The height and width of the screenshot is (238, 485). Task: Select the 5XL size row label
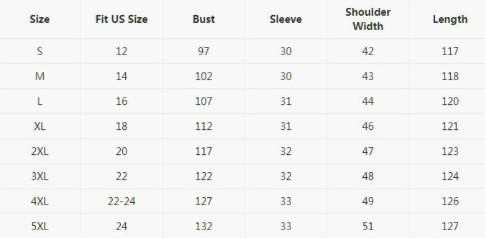click(40, 226)
